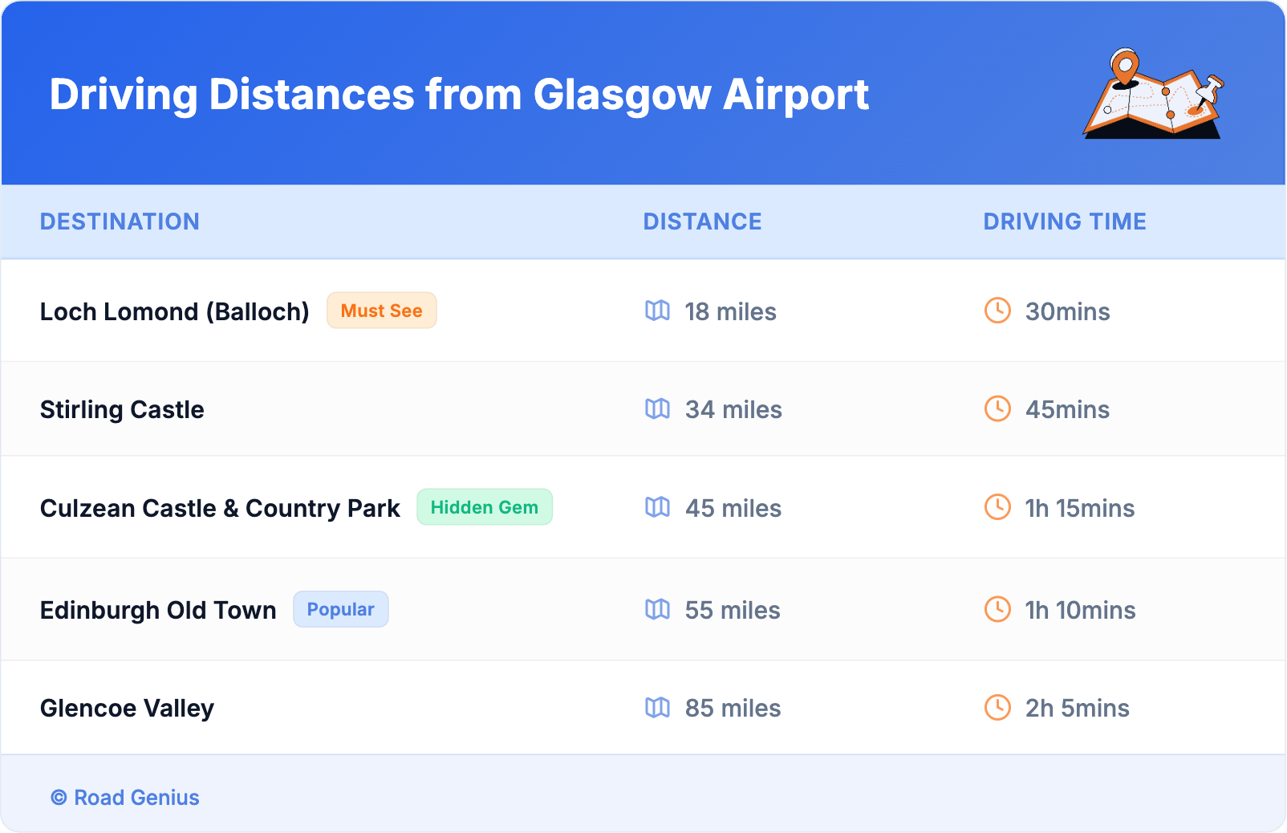Click the map icon beside 34 miles
The width and height of the screenshot is (1287, 833).
click(657, 409)
